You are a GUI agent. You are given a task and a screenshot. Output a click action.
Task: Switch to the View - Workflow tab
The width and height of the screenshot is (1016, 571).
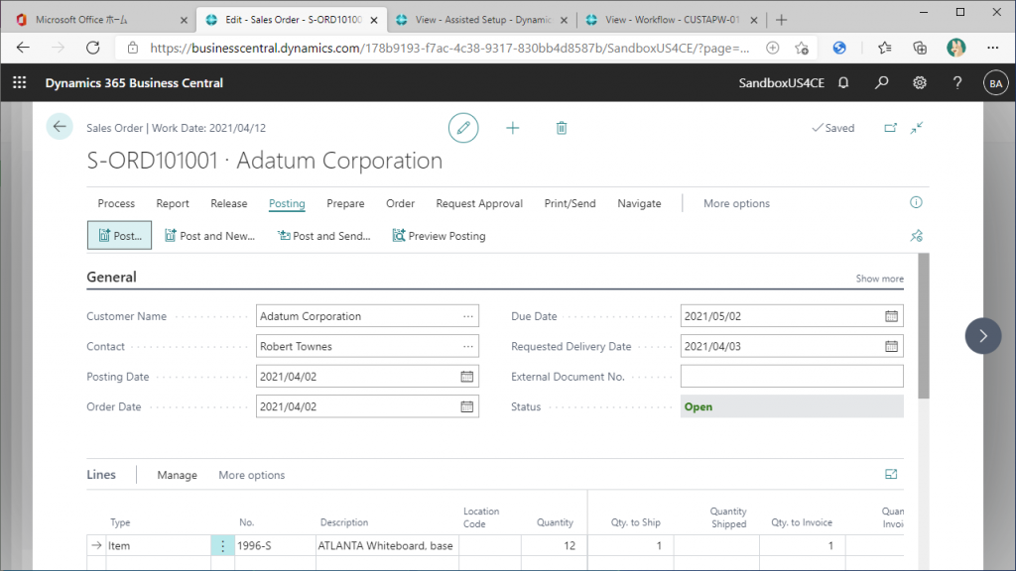[672, 20]
